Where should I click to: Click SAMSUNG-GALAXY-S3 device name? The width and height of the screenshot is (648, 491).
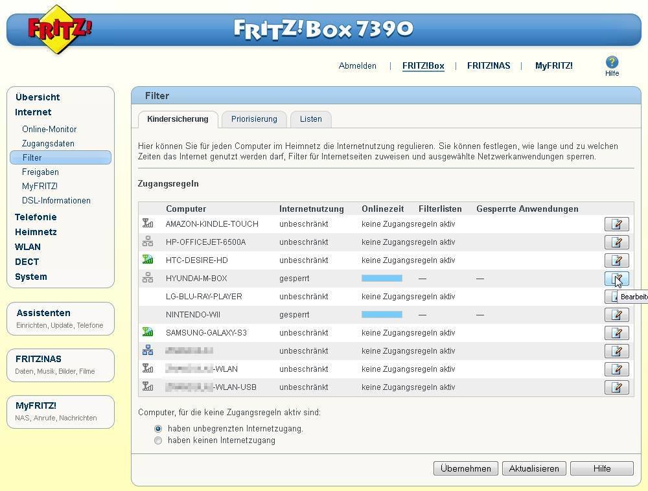coord(206,333)
